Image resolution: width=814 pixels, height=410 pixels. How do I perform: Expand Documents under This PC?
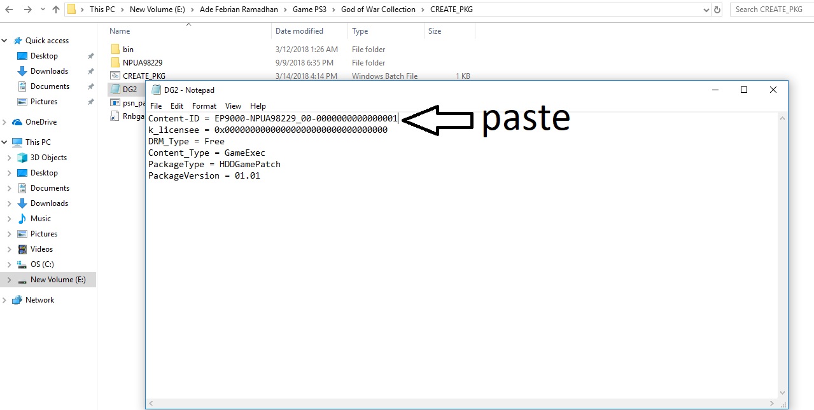click(x=9, y=188)
